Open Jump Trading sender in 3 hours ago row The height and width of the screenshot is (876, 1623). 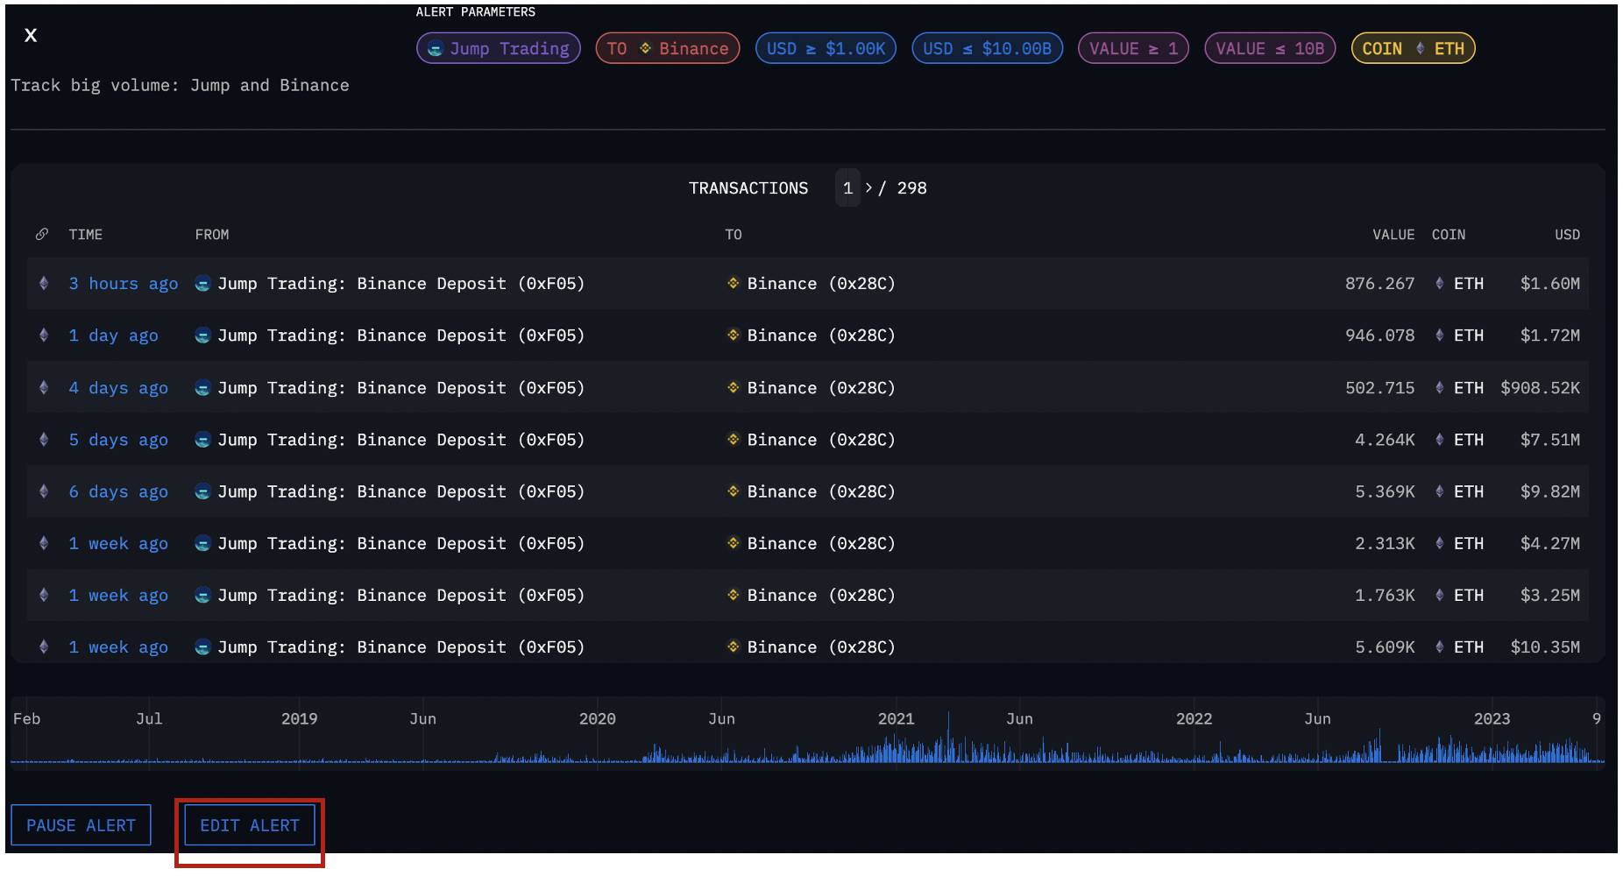tap(400, 284)
